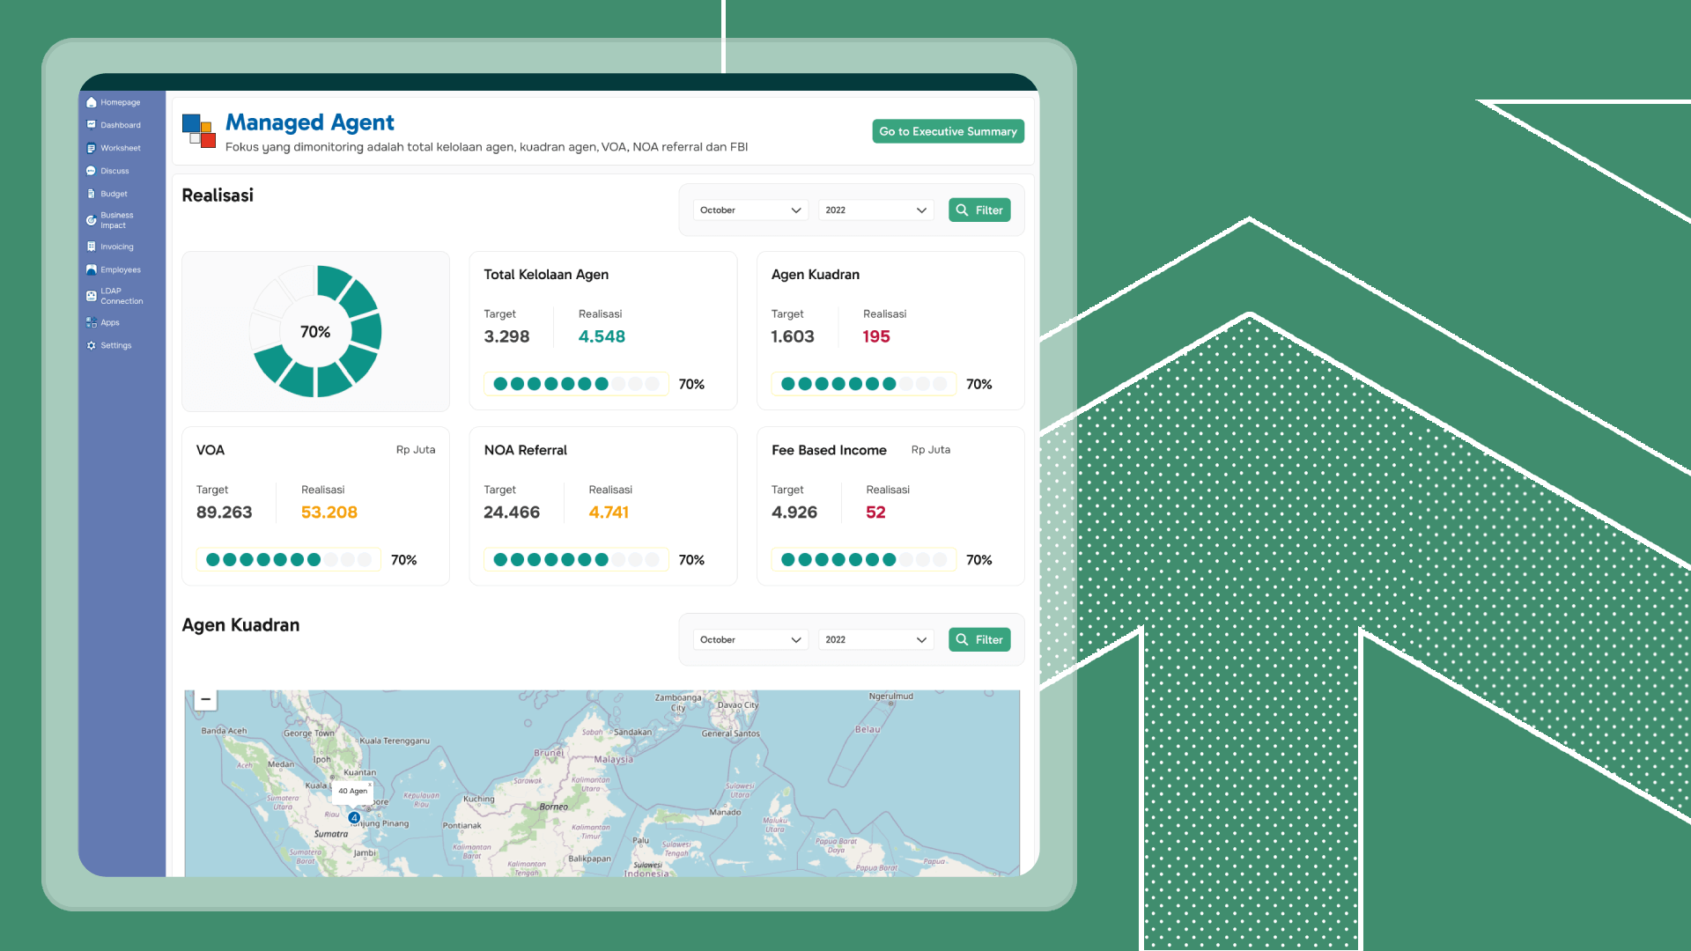Viewport: 1691px width, 951px height.
Task: Open the Invoicing sidebar icon
Action: click(x=91, y=247)
